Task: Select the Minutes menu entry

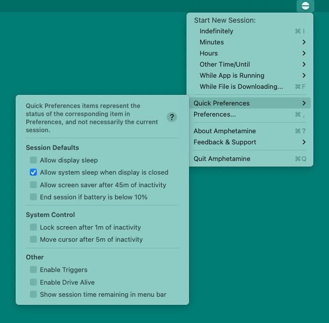Action: click(x=250, y=42)
